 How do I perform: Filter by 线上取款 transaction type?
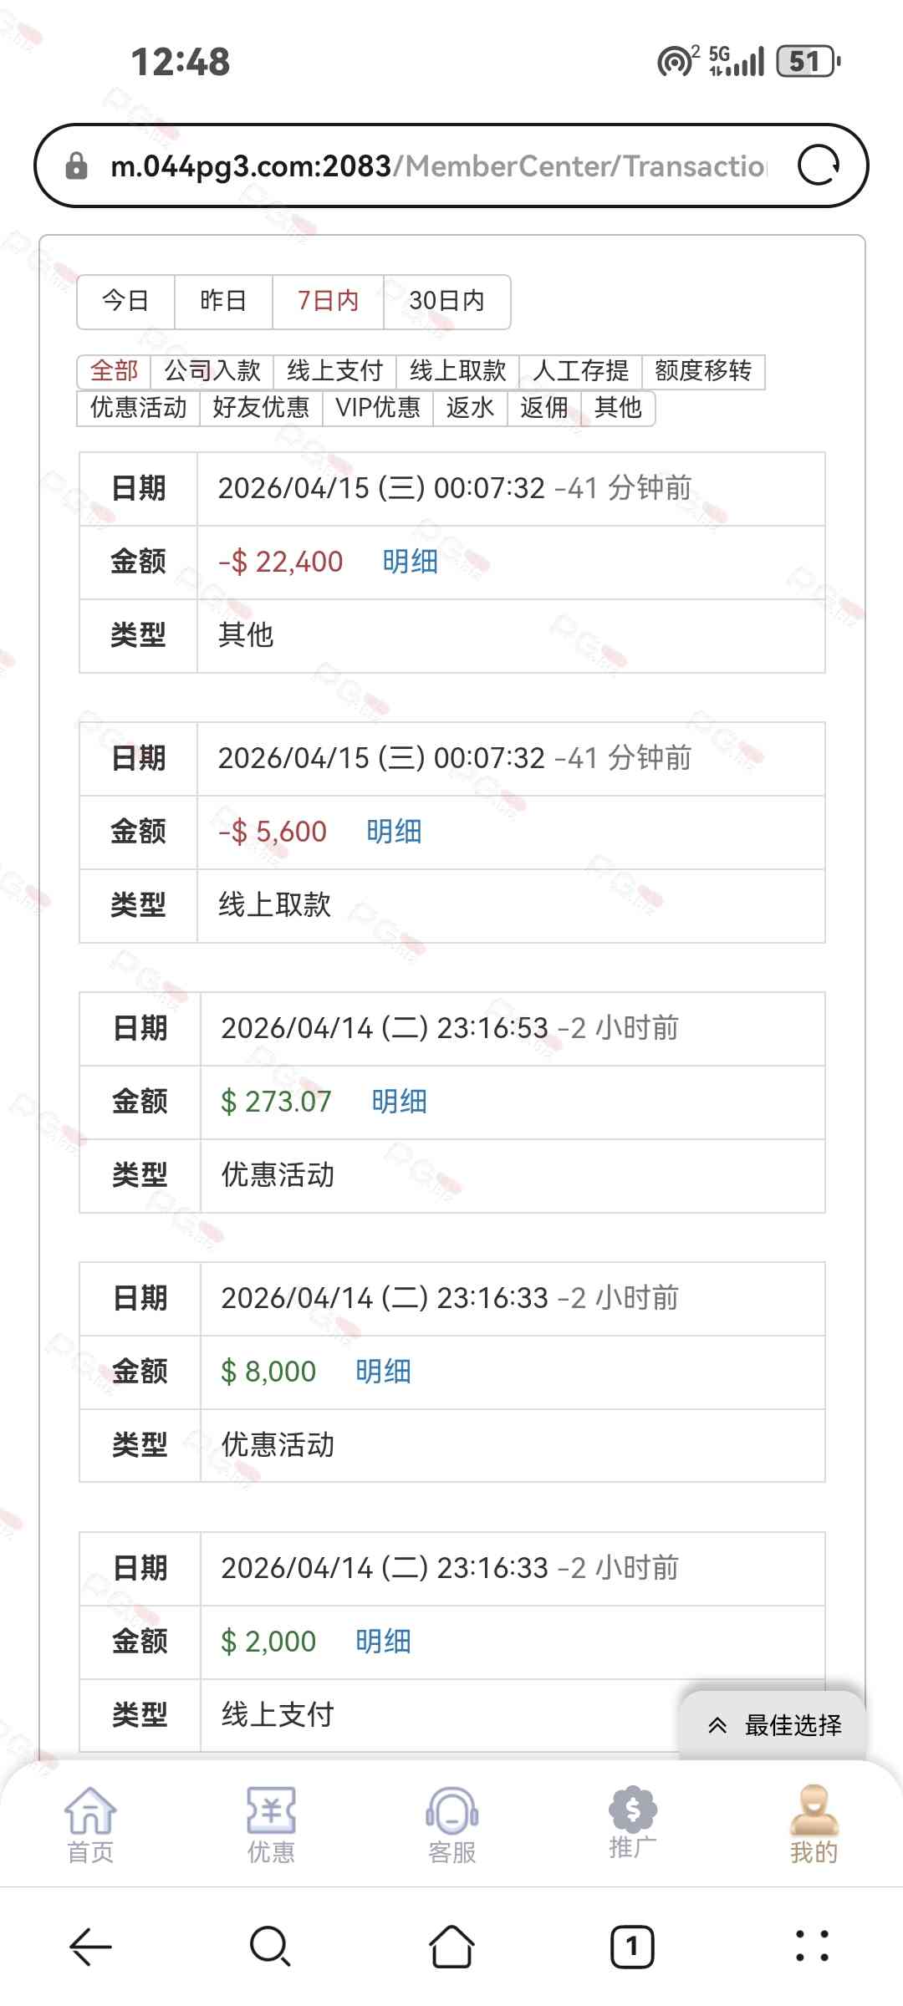(457, 370)
